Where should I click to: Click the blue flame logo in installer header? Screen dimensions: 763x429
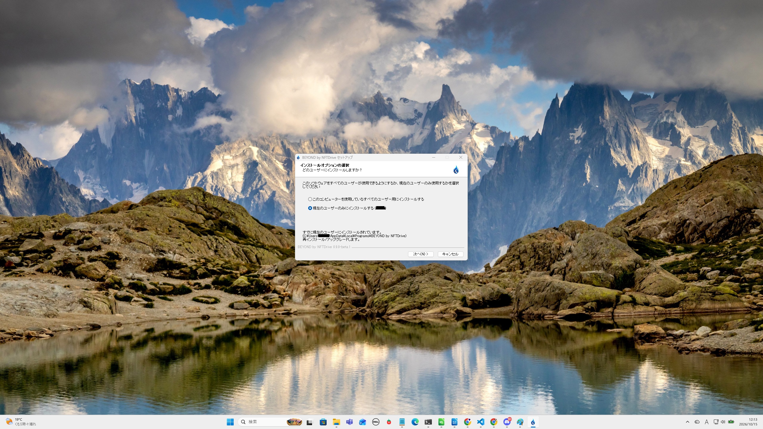pyautogui.click(x=456, y=170)
